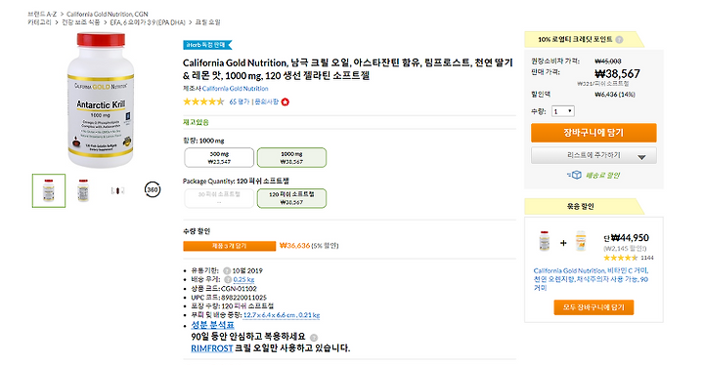Click the help icon next to 배송 무게
This screenshot has width=704, height=365.
click(x=228, y=279)
